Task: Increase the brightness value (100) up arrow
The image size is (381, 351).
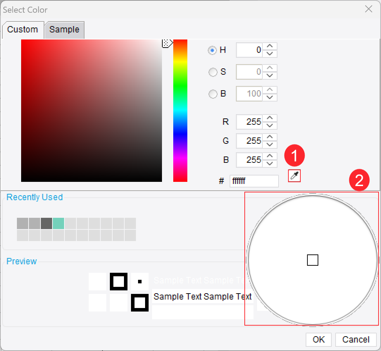Action: (270, 90)
